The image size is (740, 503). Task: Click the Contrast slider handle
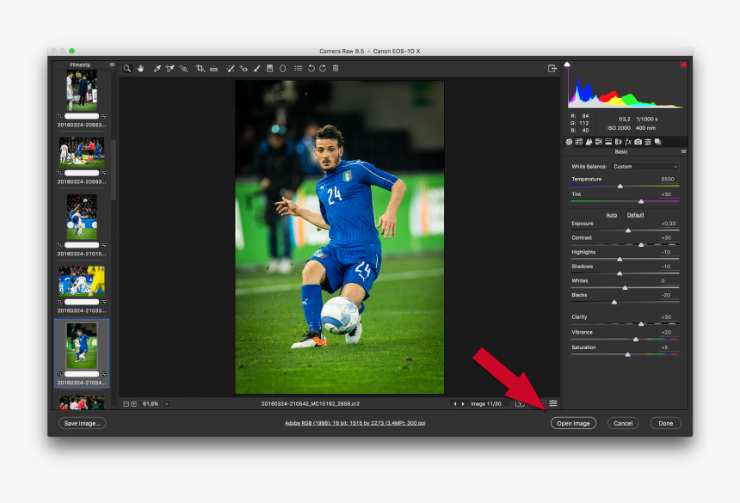pos(641,245)
